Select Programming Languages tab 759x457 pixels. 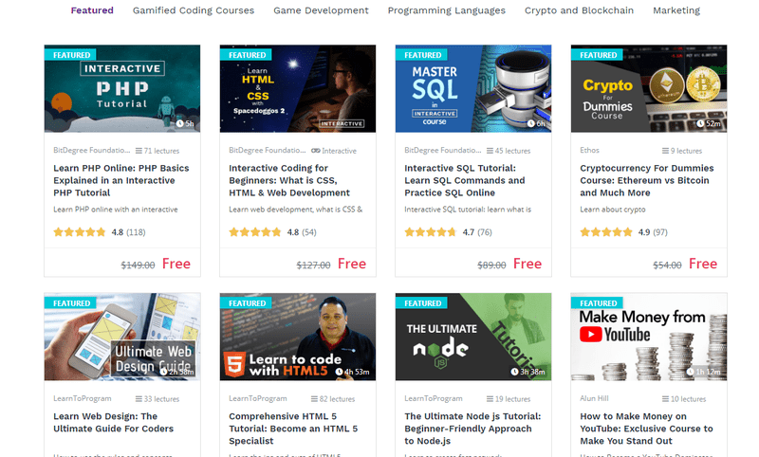[446, 10]
